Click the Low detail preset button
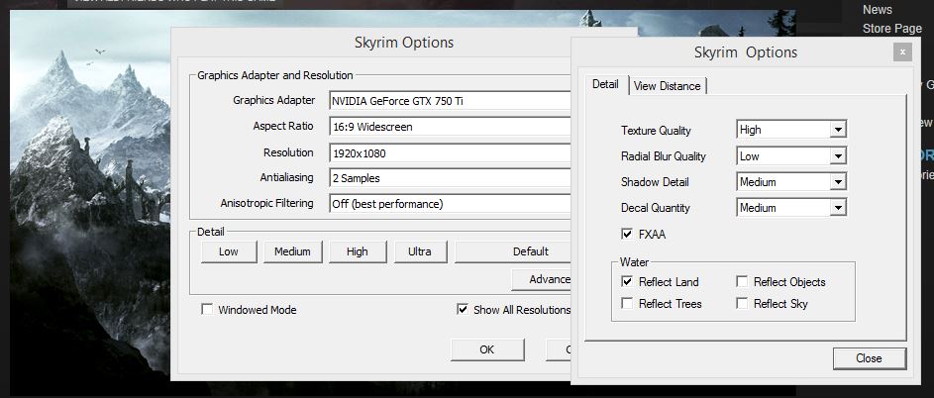Screen dimensions: 934x398 point(229,251)
